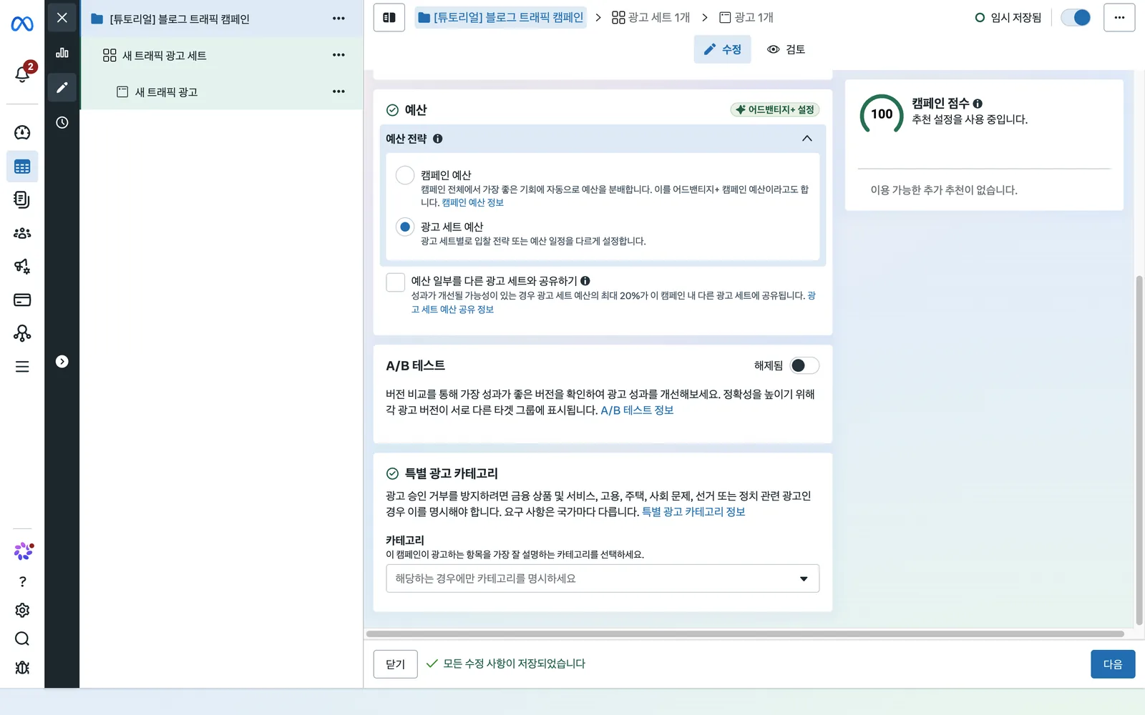Open account overview gauge icon

pos(22,132)
